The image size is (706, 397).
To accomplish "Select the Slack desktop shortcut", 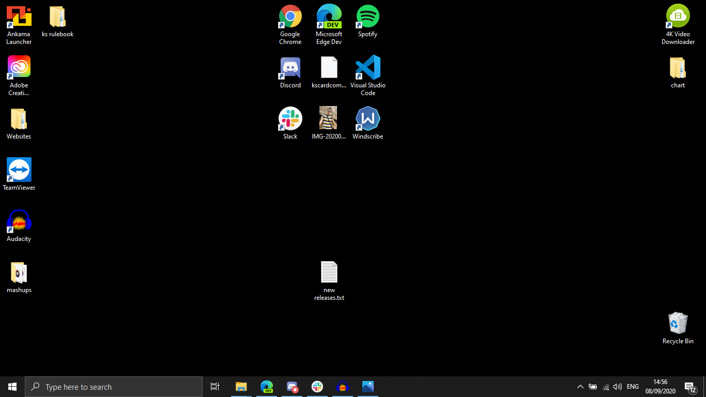I will (x=290, y=124).
